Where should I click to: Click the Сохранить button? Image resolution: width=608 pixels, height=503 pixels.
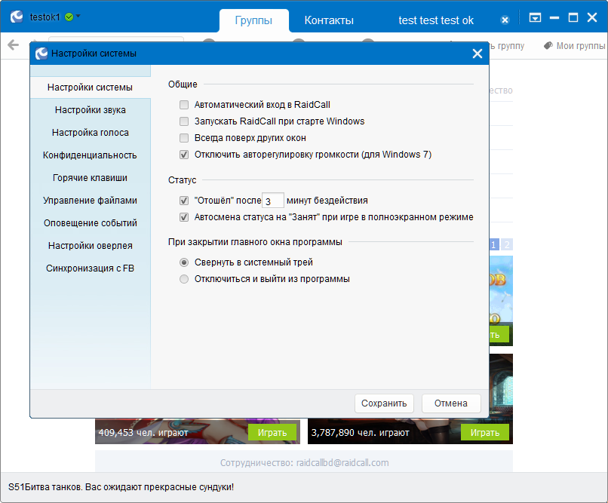point(384,403)
